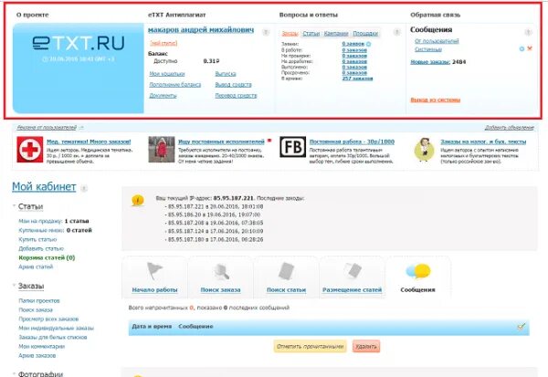Open the eTXT Антиплагиат menu
548x377 pixels.
pyautogui.click(x=177, y=15)
